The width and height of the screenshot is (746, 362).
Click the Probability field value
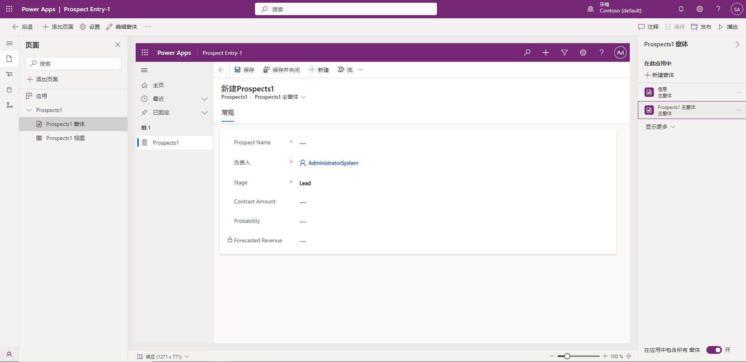coord(303,222)
